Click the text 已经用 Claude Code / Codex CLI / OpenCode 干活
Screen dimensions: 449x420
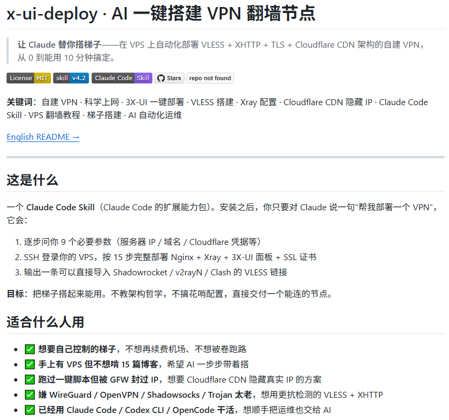[x=136, y=410]
